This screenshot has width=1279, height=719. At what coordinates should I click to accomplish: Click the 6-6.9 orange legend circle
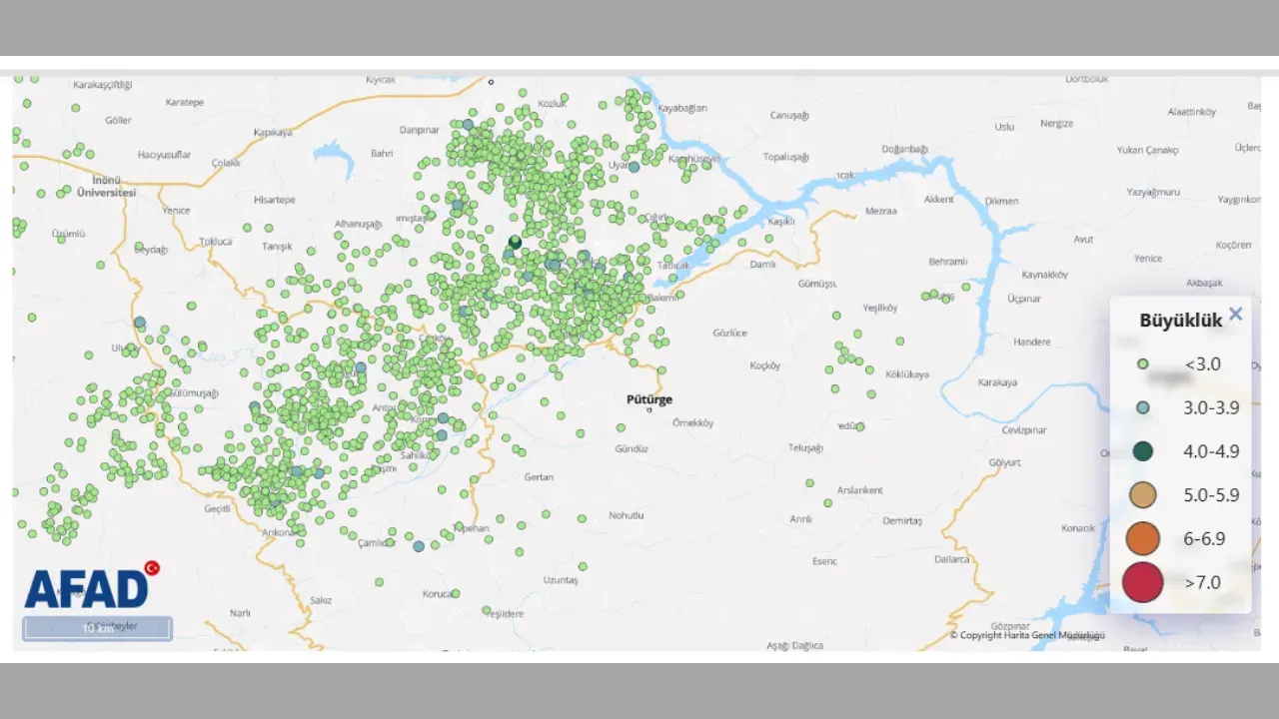(1143, 539)
